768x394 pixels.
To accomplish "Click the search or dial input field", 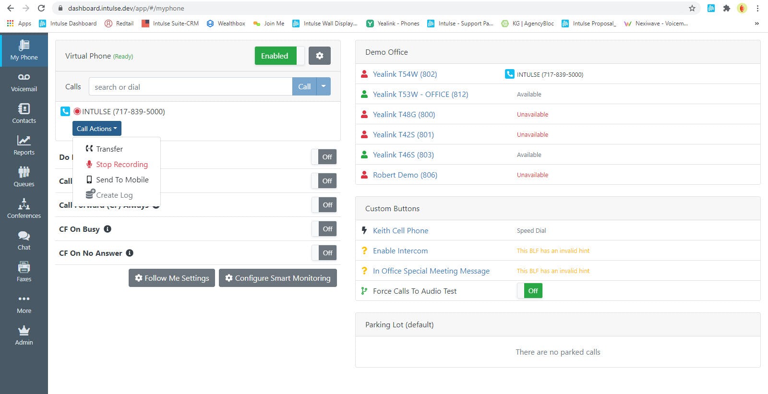I will (191, 86).
